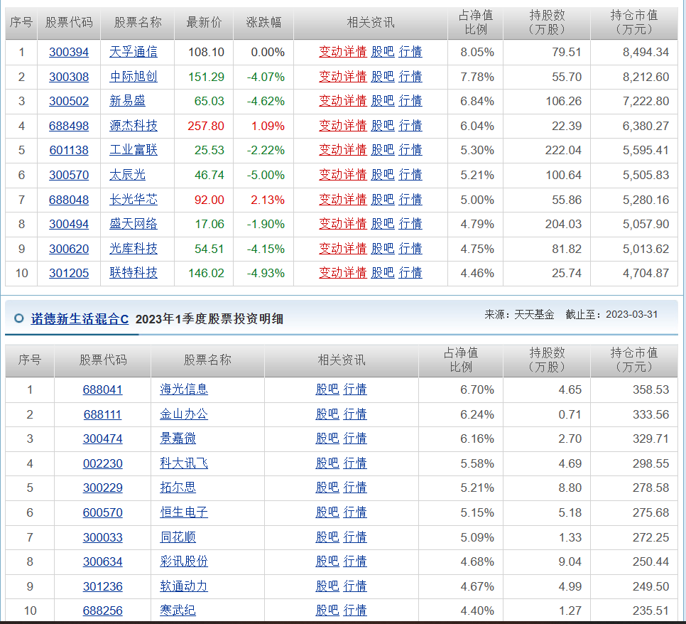Open stock code 300502 link
Viewport: 686px width, 624px height.
pos(69,101)
